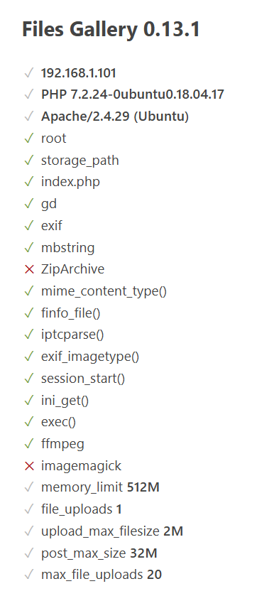Click the Files Gallery 0.13.1 heading
274x596 pixels.
(x=111, y=30)
